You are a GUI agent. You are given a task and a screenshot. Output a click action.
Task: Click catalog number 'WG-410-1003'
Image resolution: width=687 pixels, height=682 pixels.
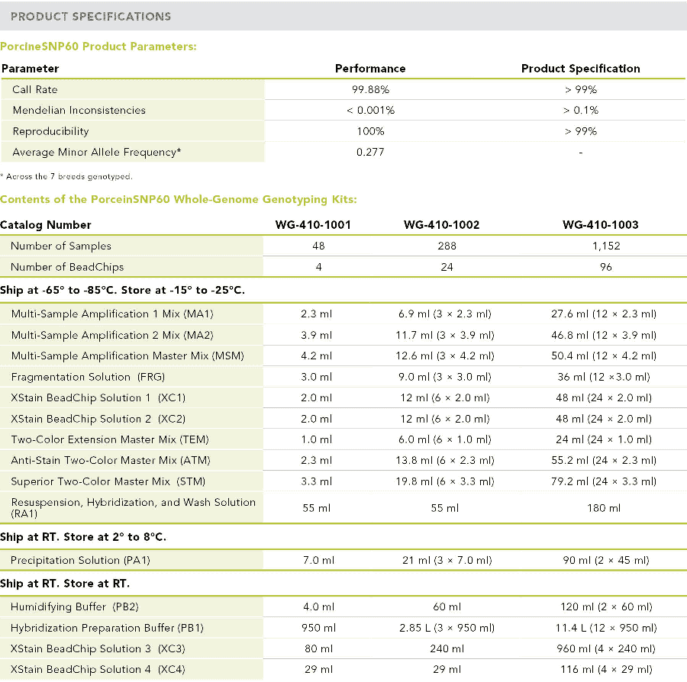[x=600, y=224]
